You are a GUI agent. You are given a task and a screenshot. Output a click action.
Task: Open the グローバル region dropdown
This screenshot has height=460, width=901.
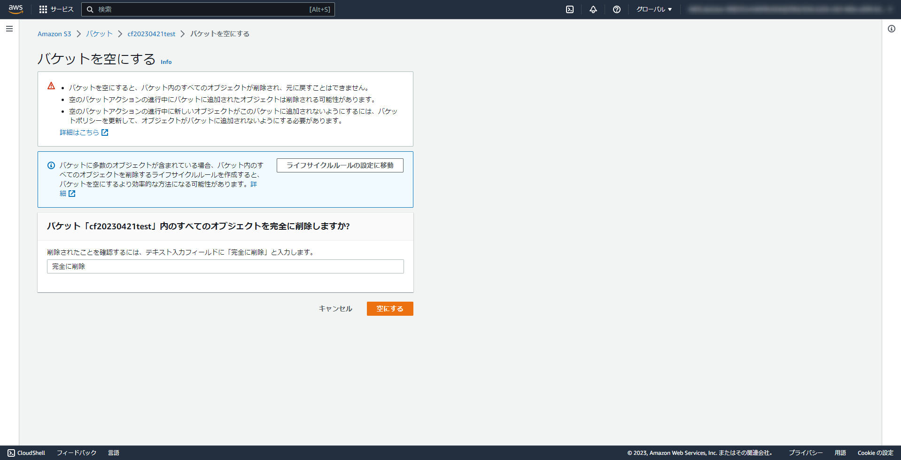pyautogui.click(x=654, y=9)
